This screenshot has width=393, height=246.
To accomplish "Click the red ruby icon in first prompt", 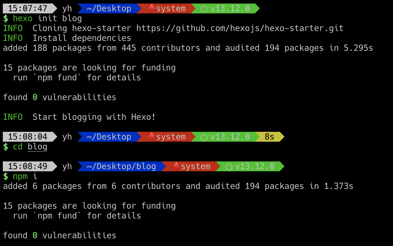I will click(151, 8).
